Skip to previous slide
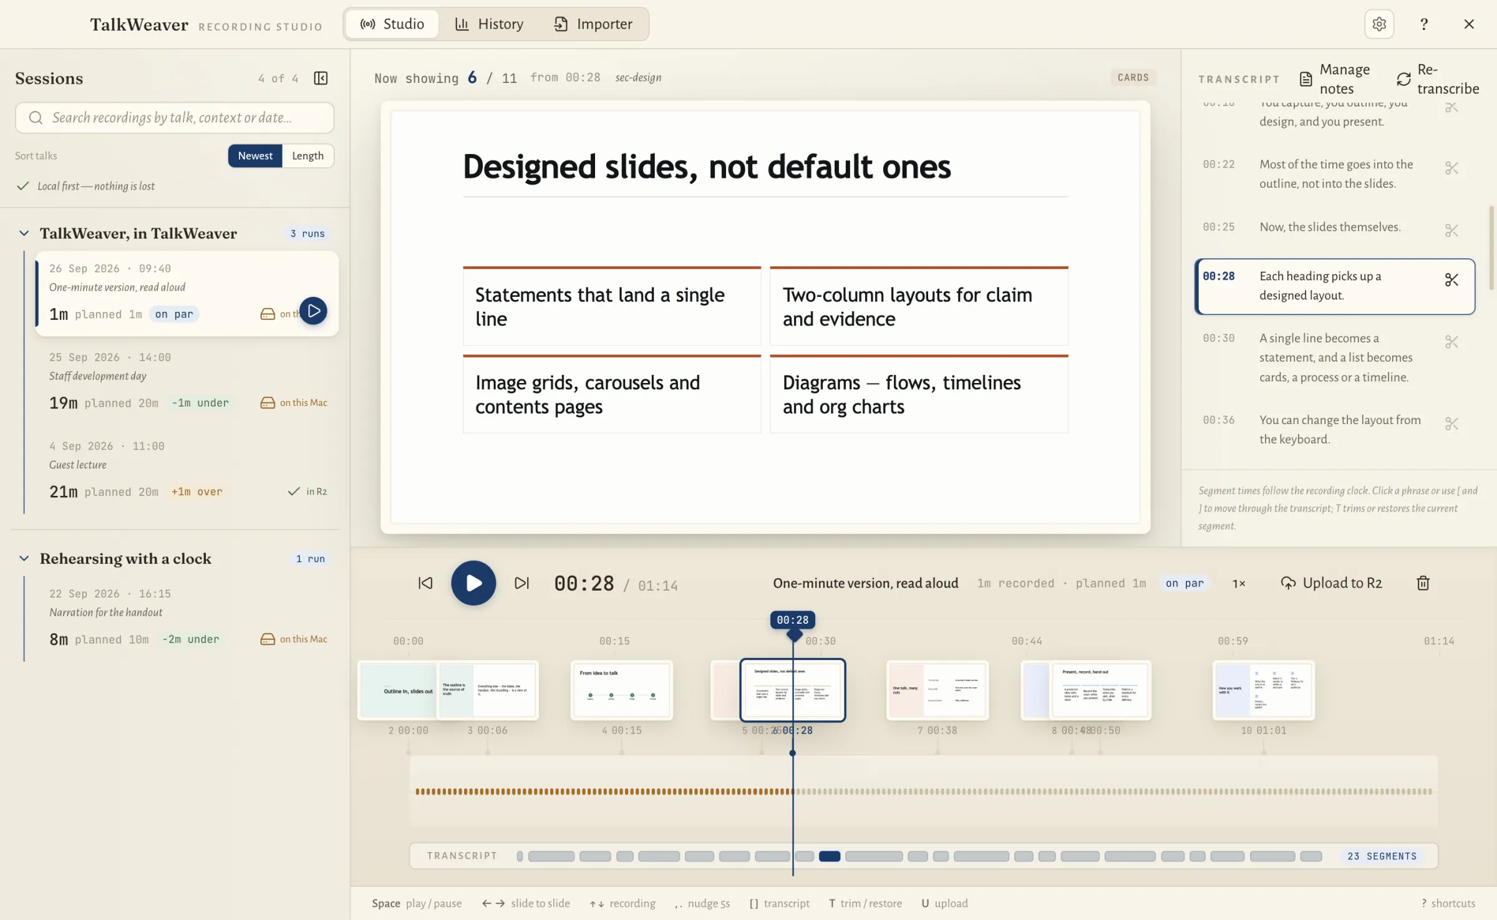The width and height of the screenshot is (1497, 920). pyautogui.click(x=425, y=583)
